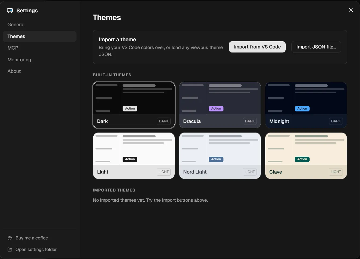Click the Import a theme heading
Image resolution: width=360 pixels, height=259 pixels.
pyautogui.click(x=117, y=39)
